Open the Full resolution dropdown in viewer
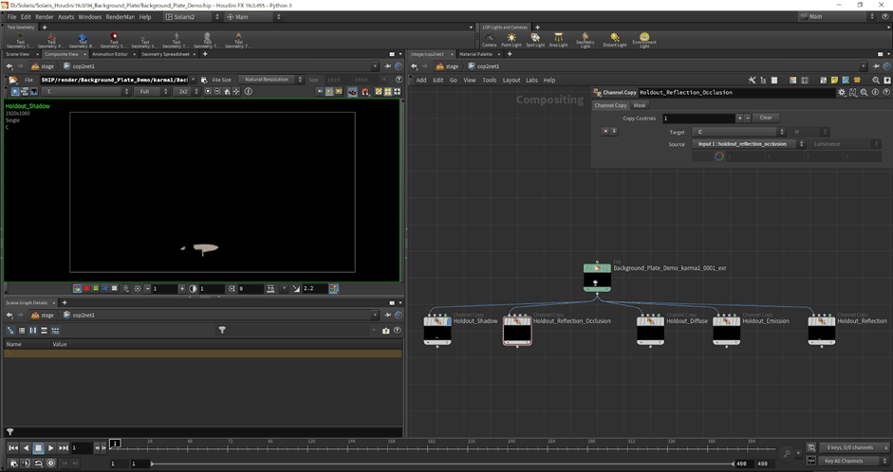This screenshot has height=472, width=893. (152, 92)
